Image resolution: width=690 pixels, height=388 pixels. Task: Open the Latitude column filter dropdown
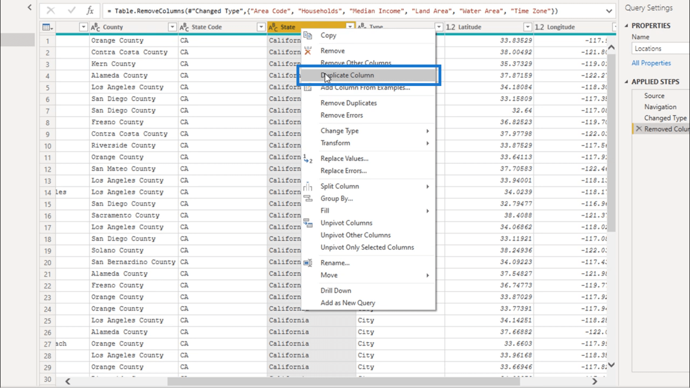(x=527, y=27)
